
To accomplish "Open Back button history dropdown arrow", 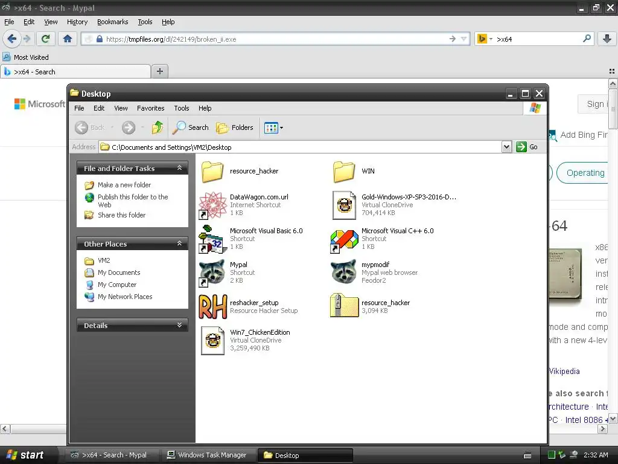I will pos(112,127).
